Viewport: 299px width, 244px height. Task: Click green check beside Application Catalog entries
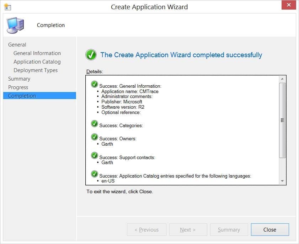[95, 174]
